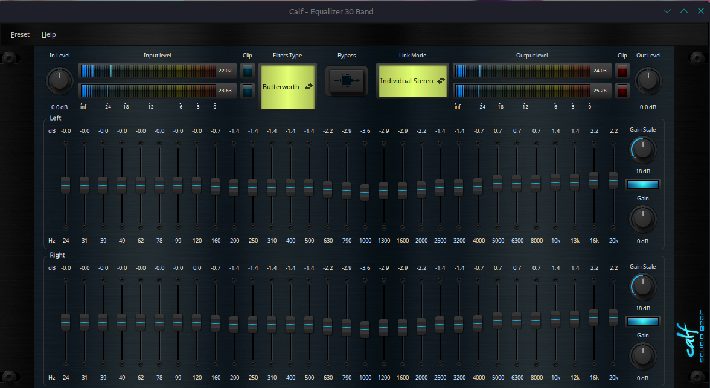Viewport: 710px width, 388px height.
Task: Click the lower input Clip indicator
Action: pos(248,91)
